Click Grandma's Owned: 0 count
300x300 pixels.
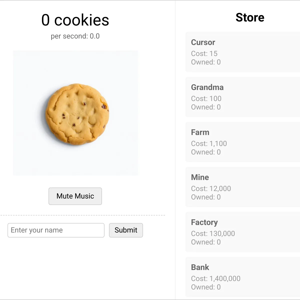click(206, 107)
